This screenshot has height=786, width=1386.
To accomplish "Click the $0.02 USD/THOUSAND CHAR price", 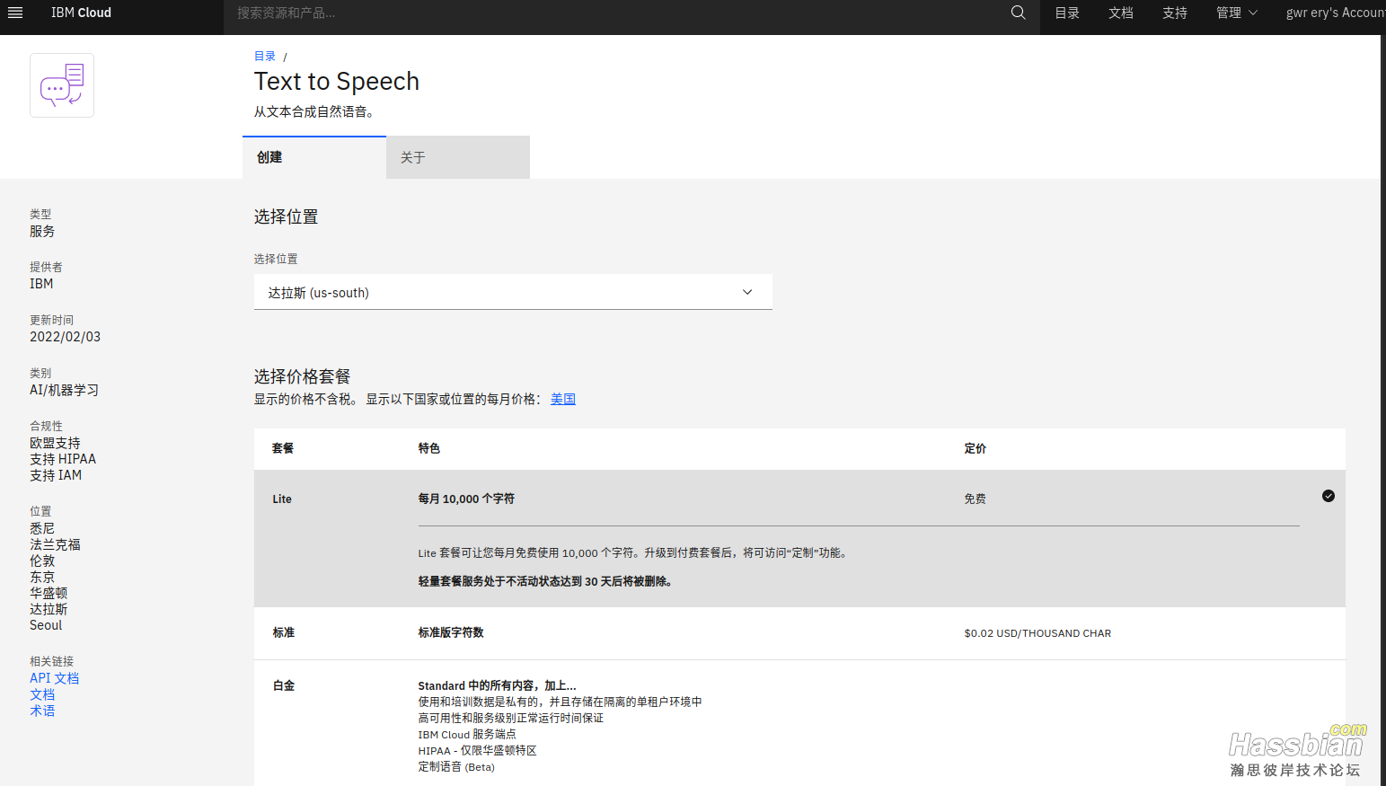I will pyautogui.click(x=1037, y=633).
